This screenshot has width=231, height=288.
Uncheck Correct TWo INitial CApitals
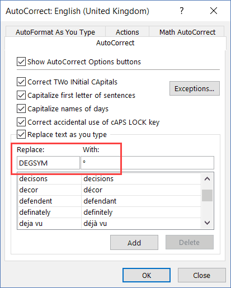click(x=21, y=82)
